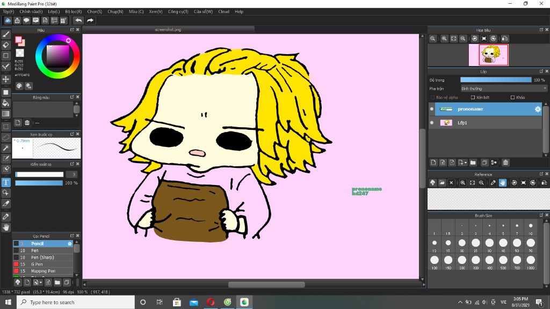Viewport: 550px width, 309px height.
Task: Open Task View on taskbar
Action: click(160, 302)
